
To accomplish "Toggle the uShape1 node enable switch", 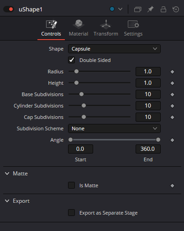I will [x=9, y=9].
